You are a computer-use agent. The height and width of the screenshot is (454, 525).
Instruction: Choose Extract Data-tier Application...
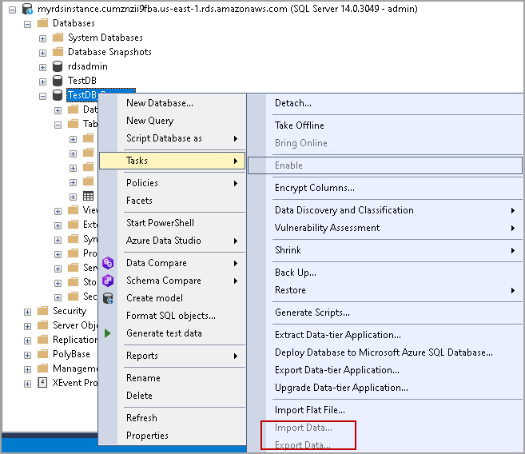tap(385, 335)
